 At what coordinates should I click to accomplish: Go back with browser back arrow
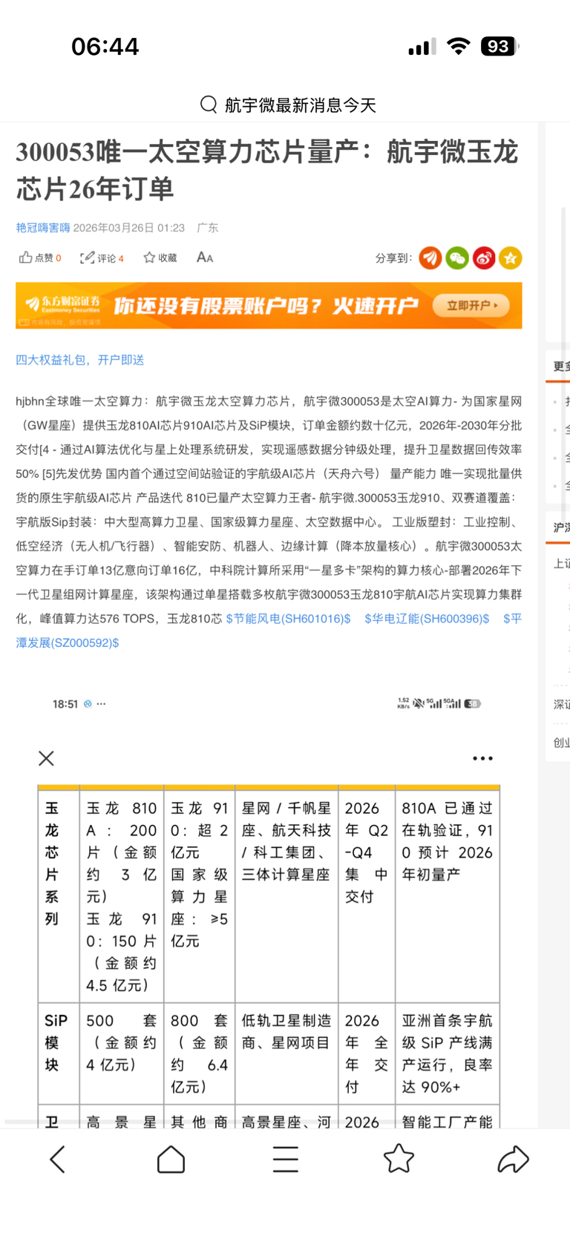(57, 1159)
